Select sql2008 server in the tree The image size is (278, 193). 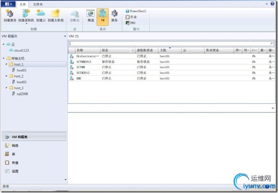(20, 94)
